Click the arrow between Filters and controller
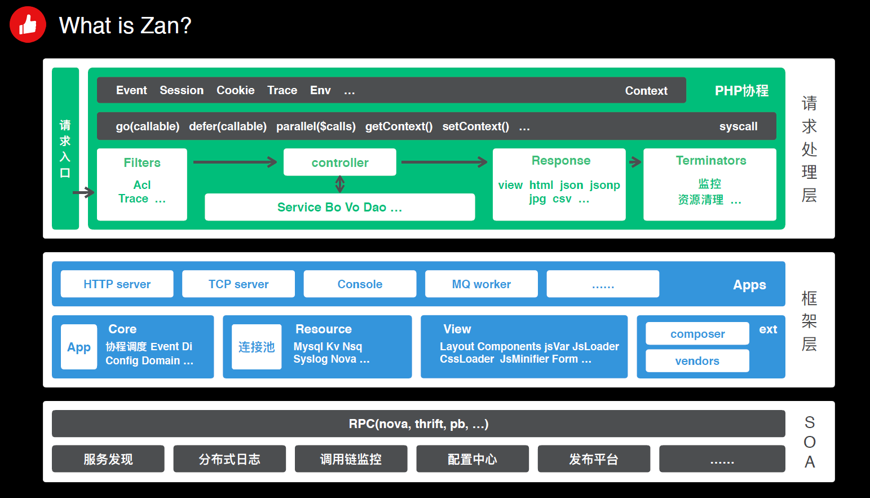Screen dimensions: 870x498 point(235,162)
